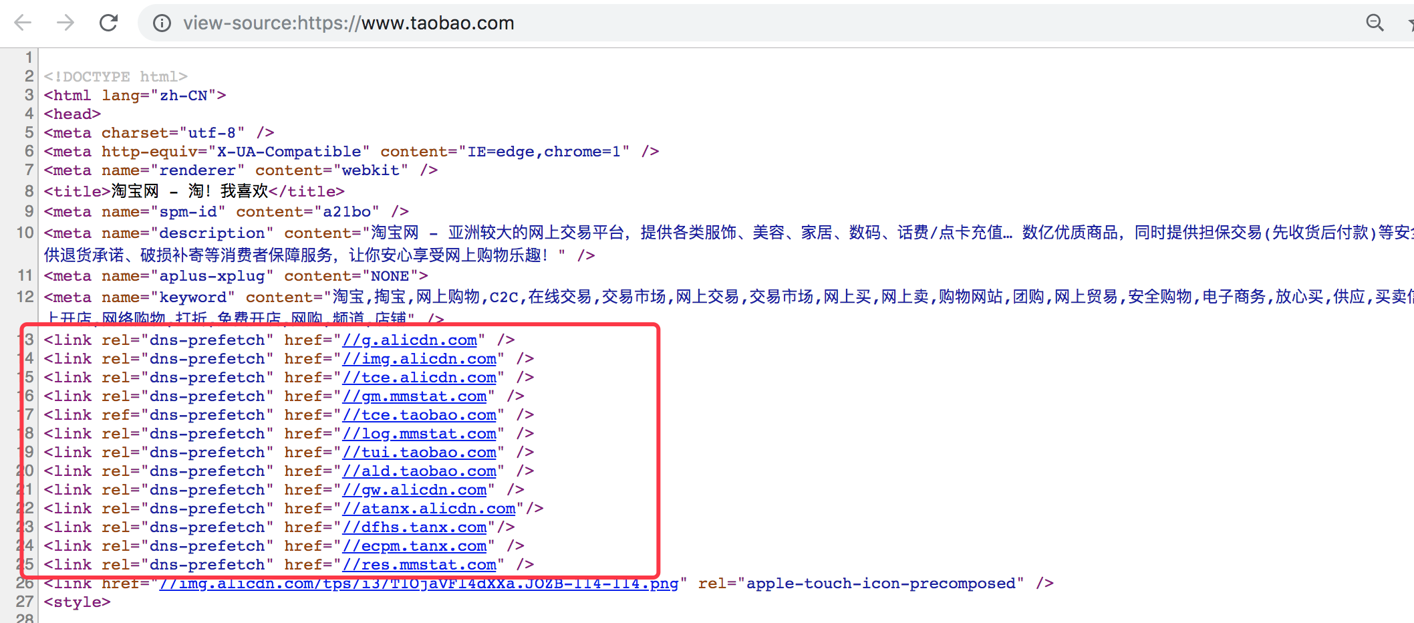Click the meta charset="utf-8" line
The height and width of the screenshot is (623, 1414).
point(159,133)
